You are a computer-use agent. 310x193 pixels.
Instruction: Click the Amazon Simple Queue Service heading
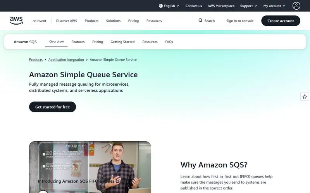(83, 74)
